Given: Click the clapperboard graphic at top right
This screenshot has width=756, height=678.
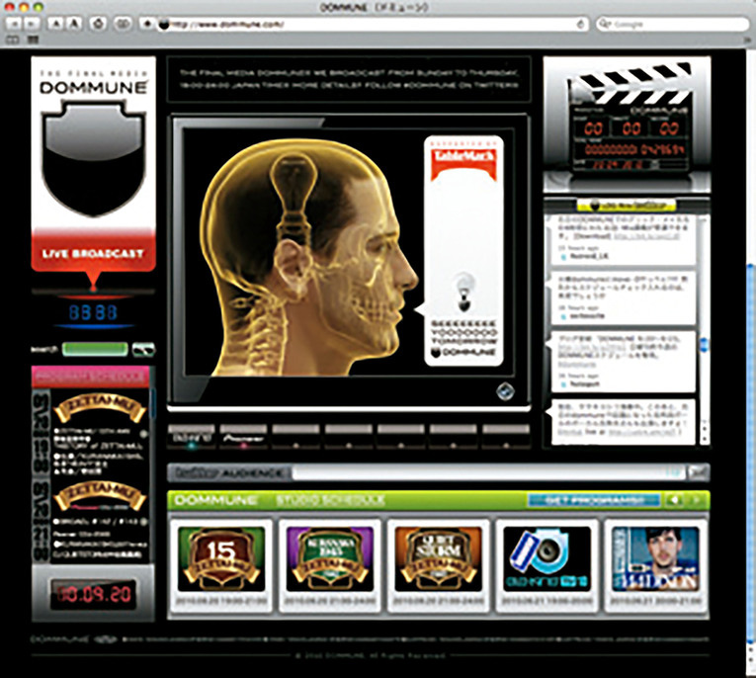Looking at the screenshot, I should 627,124.
